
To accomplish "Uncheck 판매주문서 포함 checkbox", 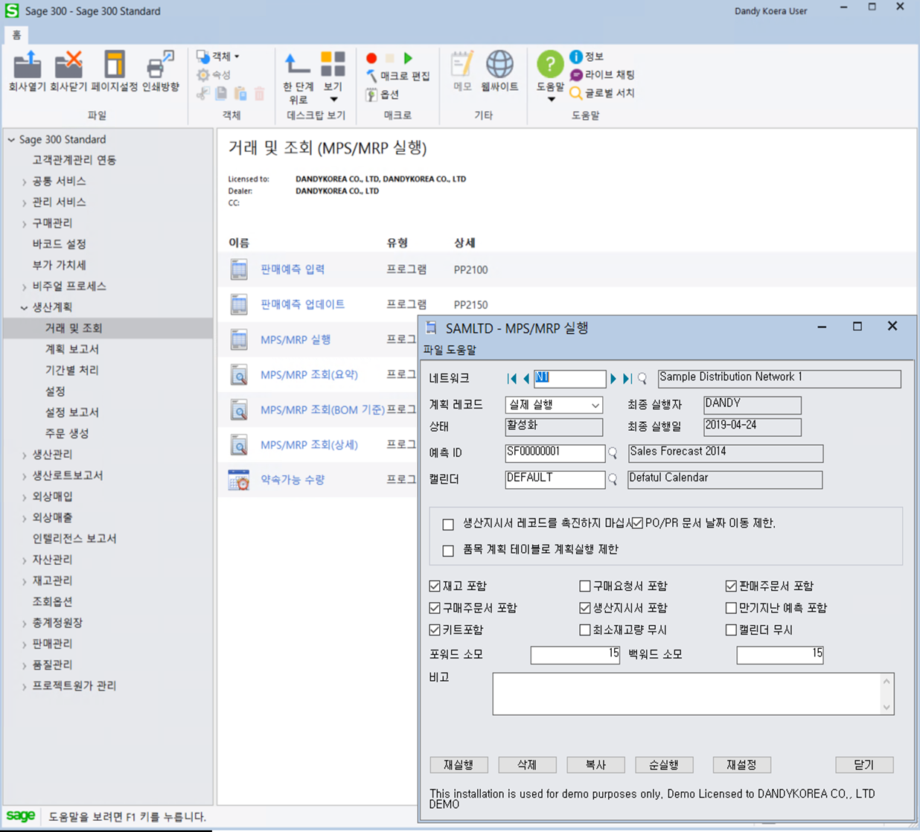I will [x=731, y=586].
